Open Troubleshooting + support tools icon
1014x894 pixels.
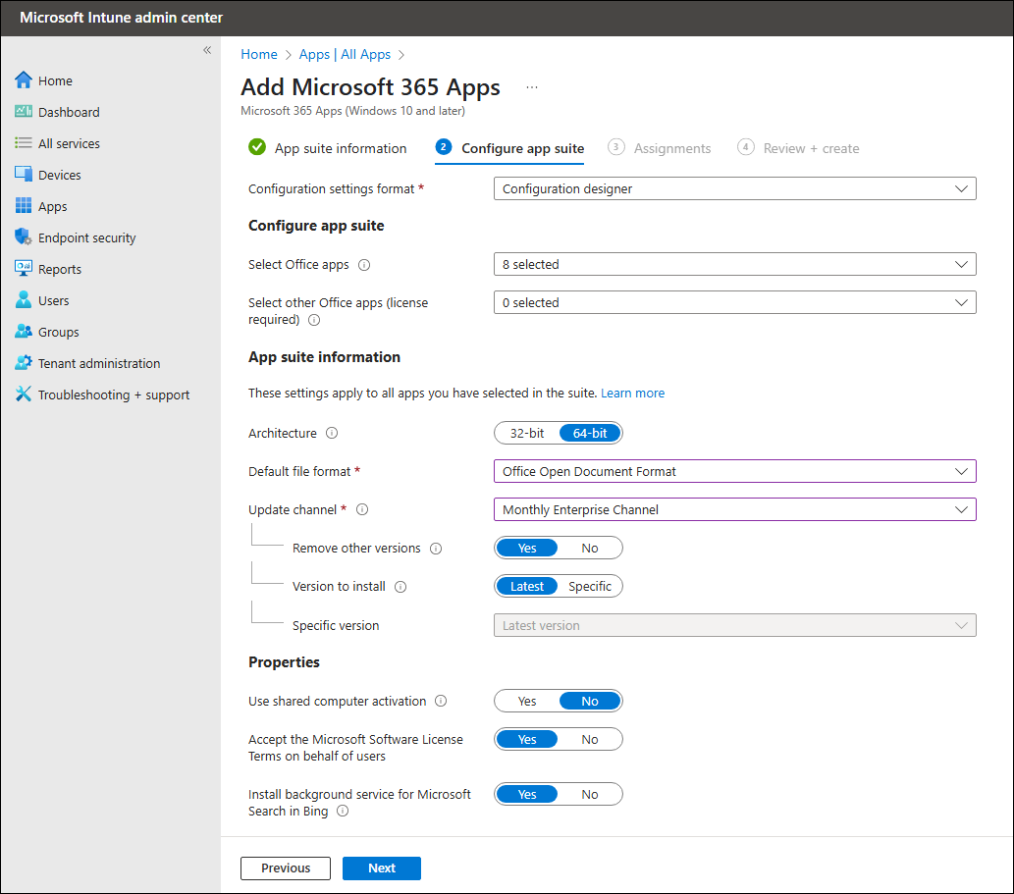click(24, 394)
